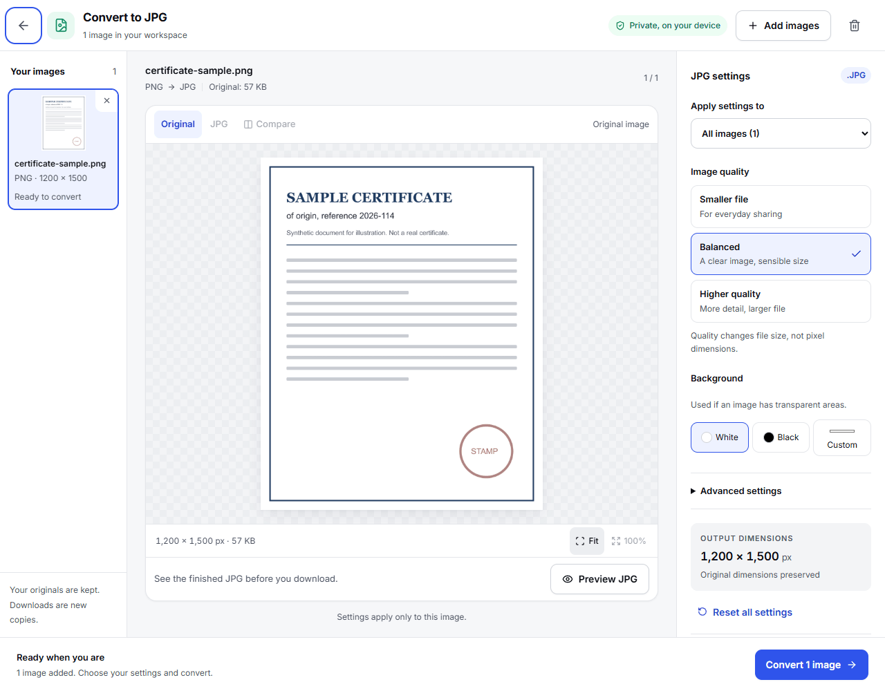Set zoom to 100%
Image resolution: width=885 pixels, height=691 pixels.
point(628,541)
